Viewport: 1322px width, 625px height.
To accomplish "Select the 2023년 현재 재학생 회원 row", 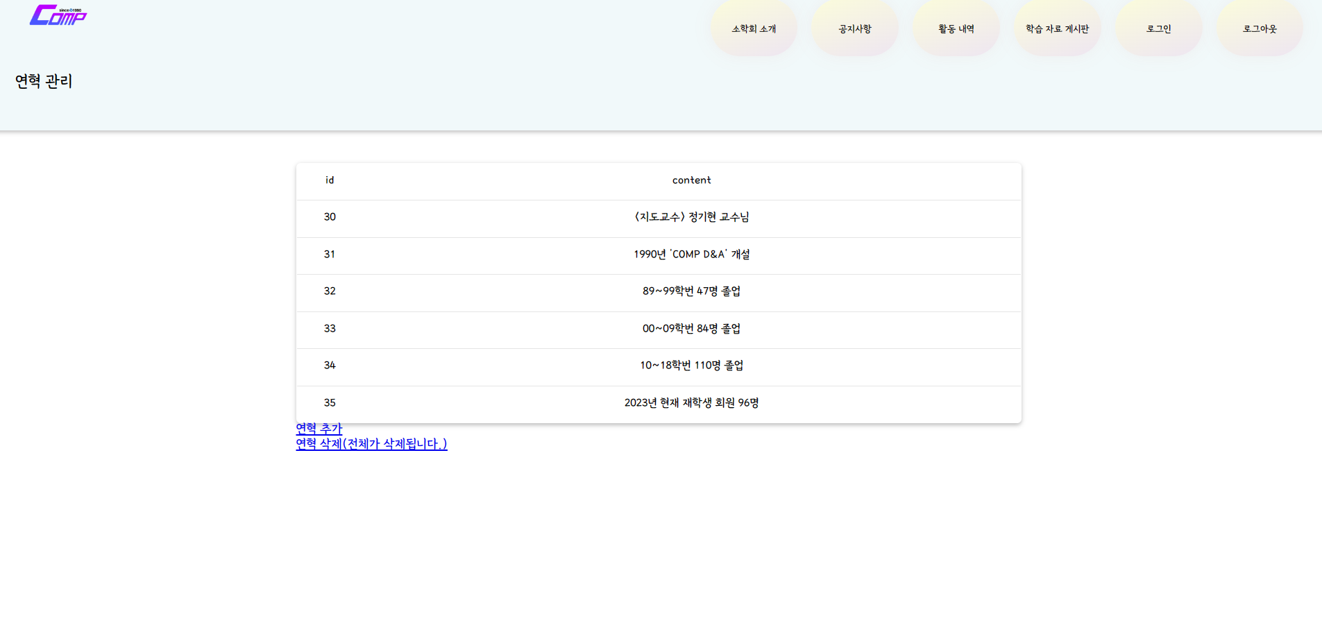I will click(691, 403).
